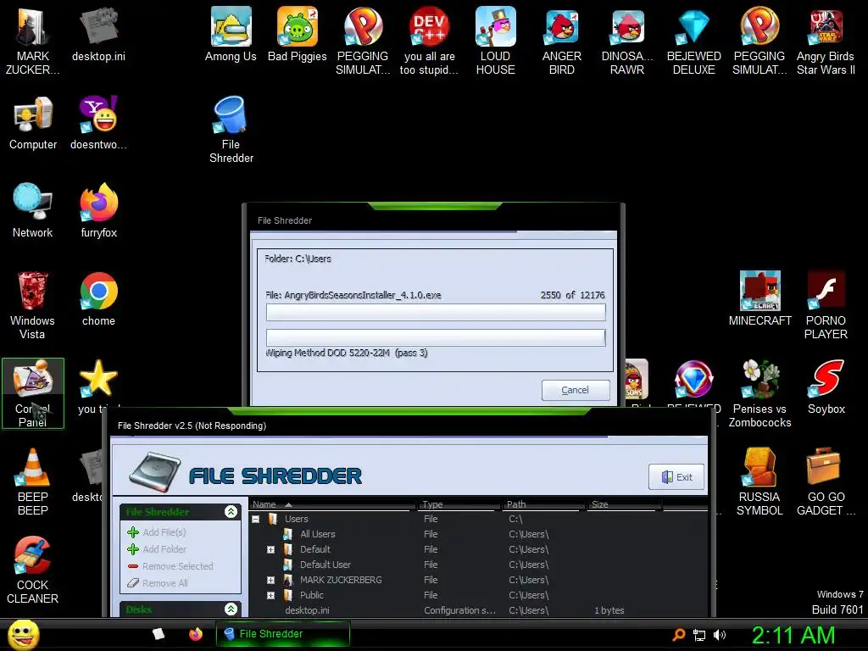Viewport: 868px width, 651px height.
Task: Open the Control Panel desktop icon
Action: [x=33, y=393]
